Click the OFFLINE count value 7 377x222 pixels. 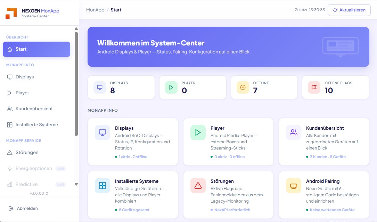[255, 91]
